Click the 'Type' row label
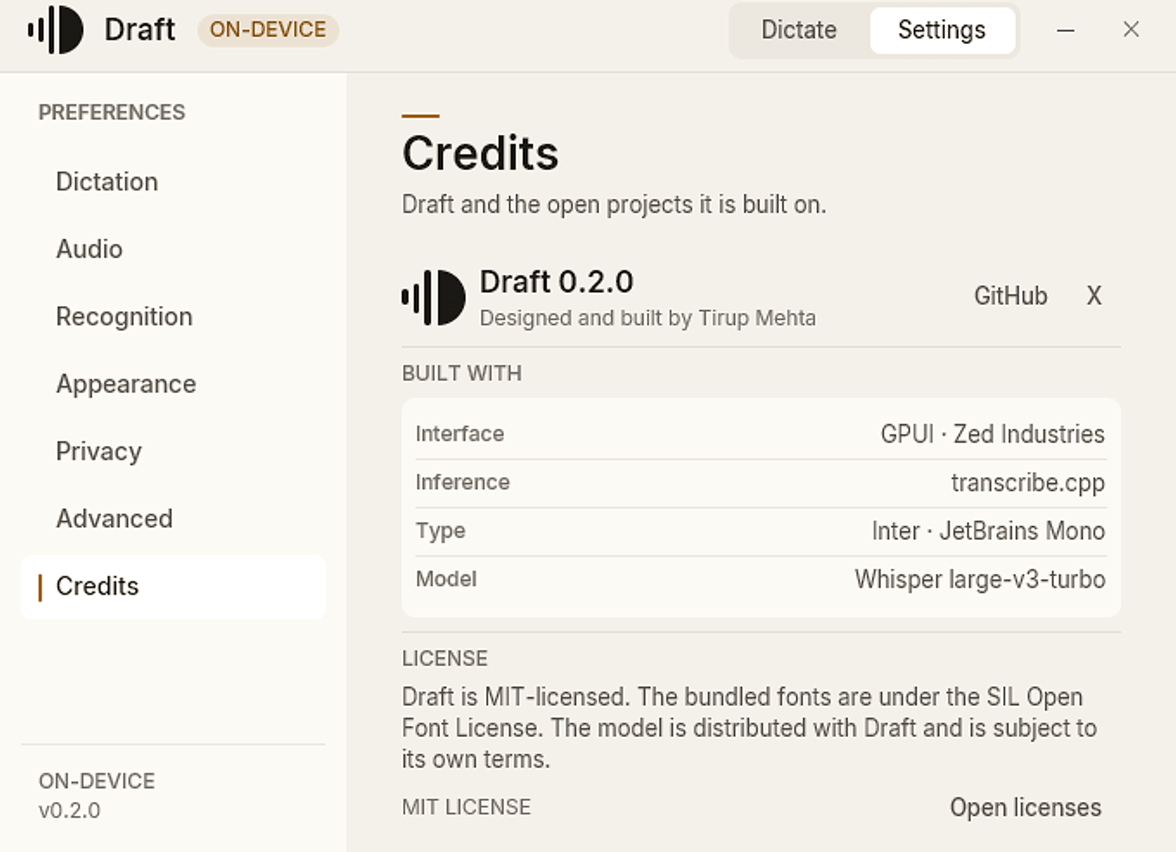 click(440, 531)
